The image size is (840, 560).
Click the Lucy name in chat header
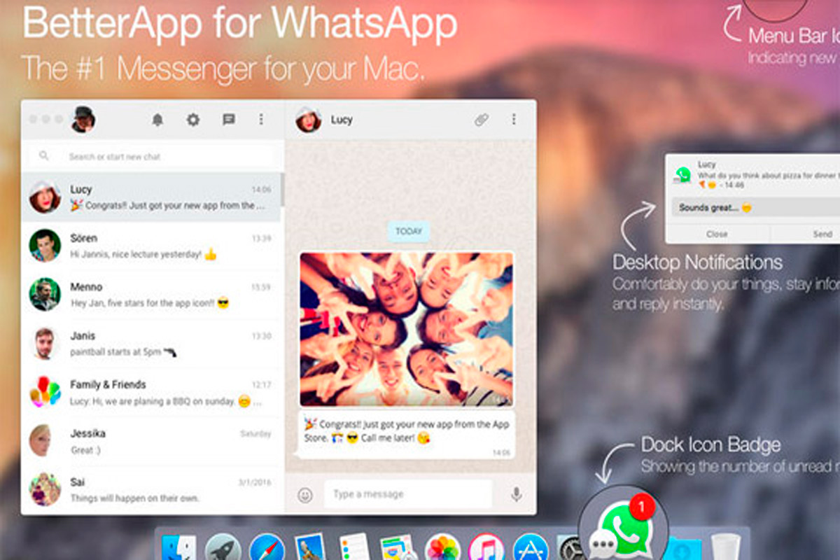click(342, 120)
